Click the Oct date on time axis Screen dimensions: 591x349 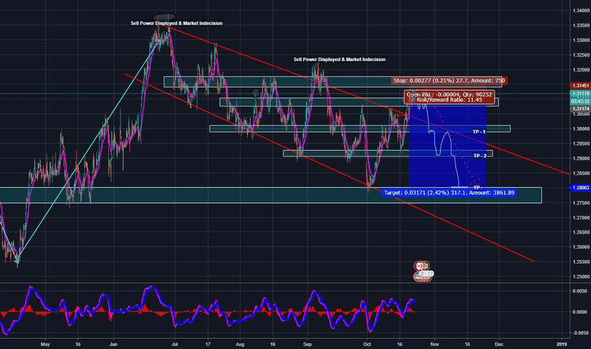point(367,344)
